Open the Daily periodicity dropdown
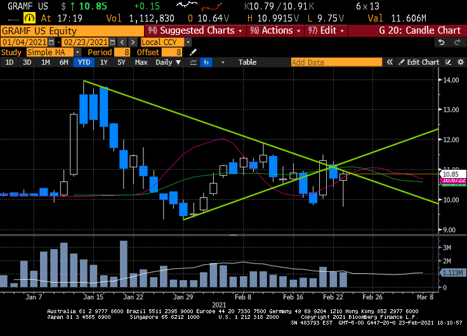The height and width of the screenshot is (336, 467). point(168,62)
